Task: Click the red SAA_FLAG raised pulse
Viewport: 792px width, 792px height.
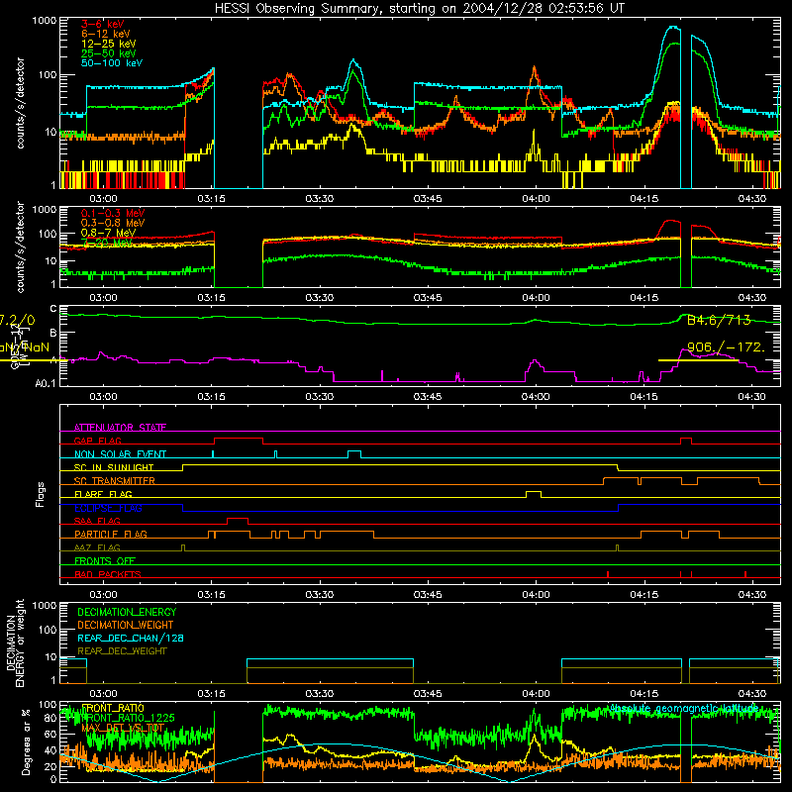Action: click(x=238, y=522)
